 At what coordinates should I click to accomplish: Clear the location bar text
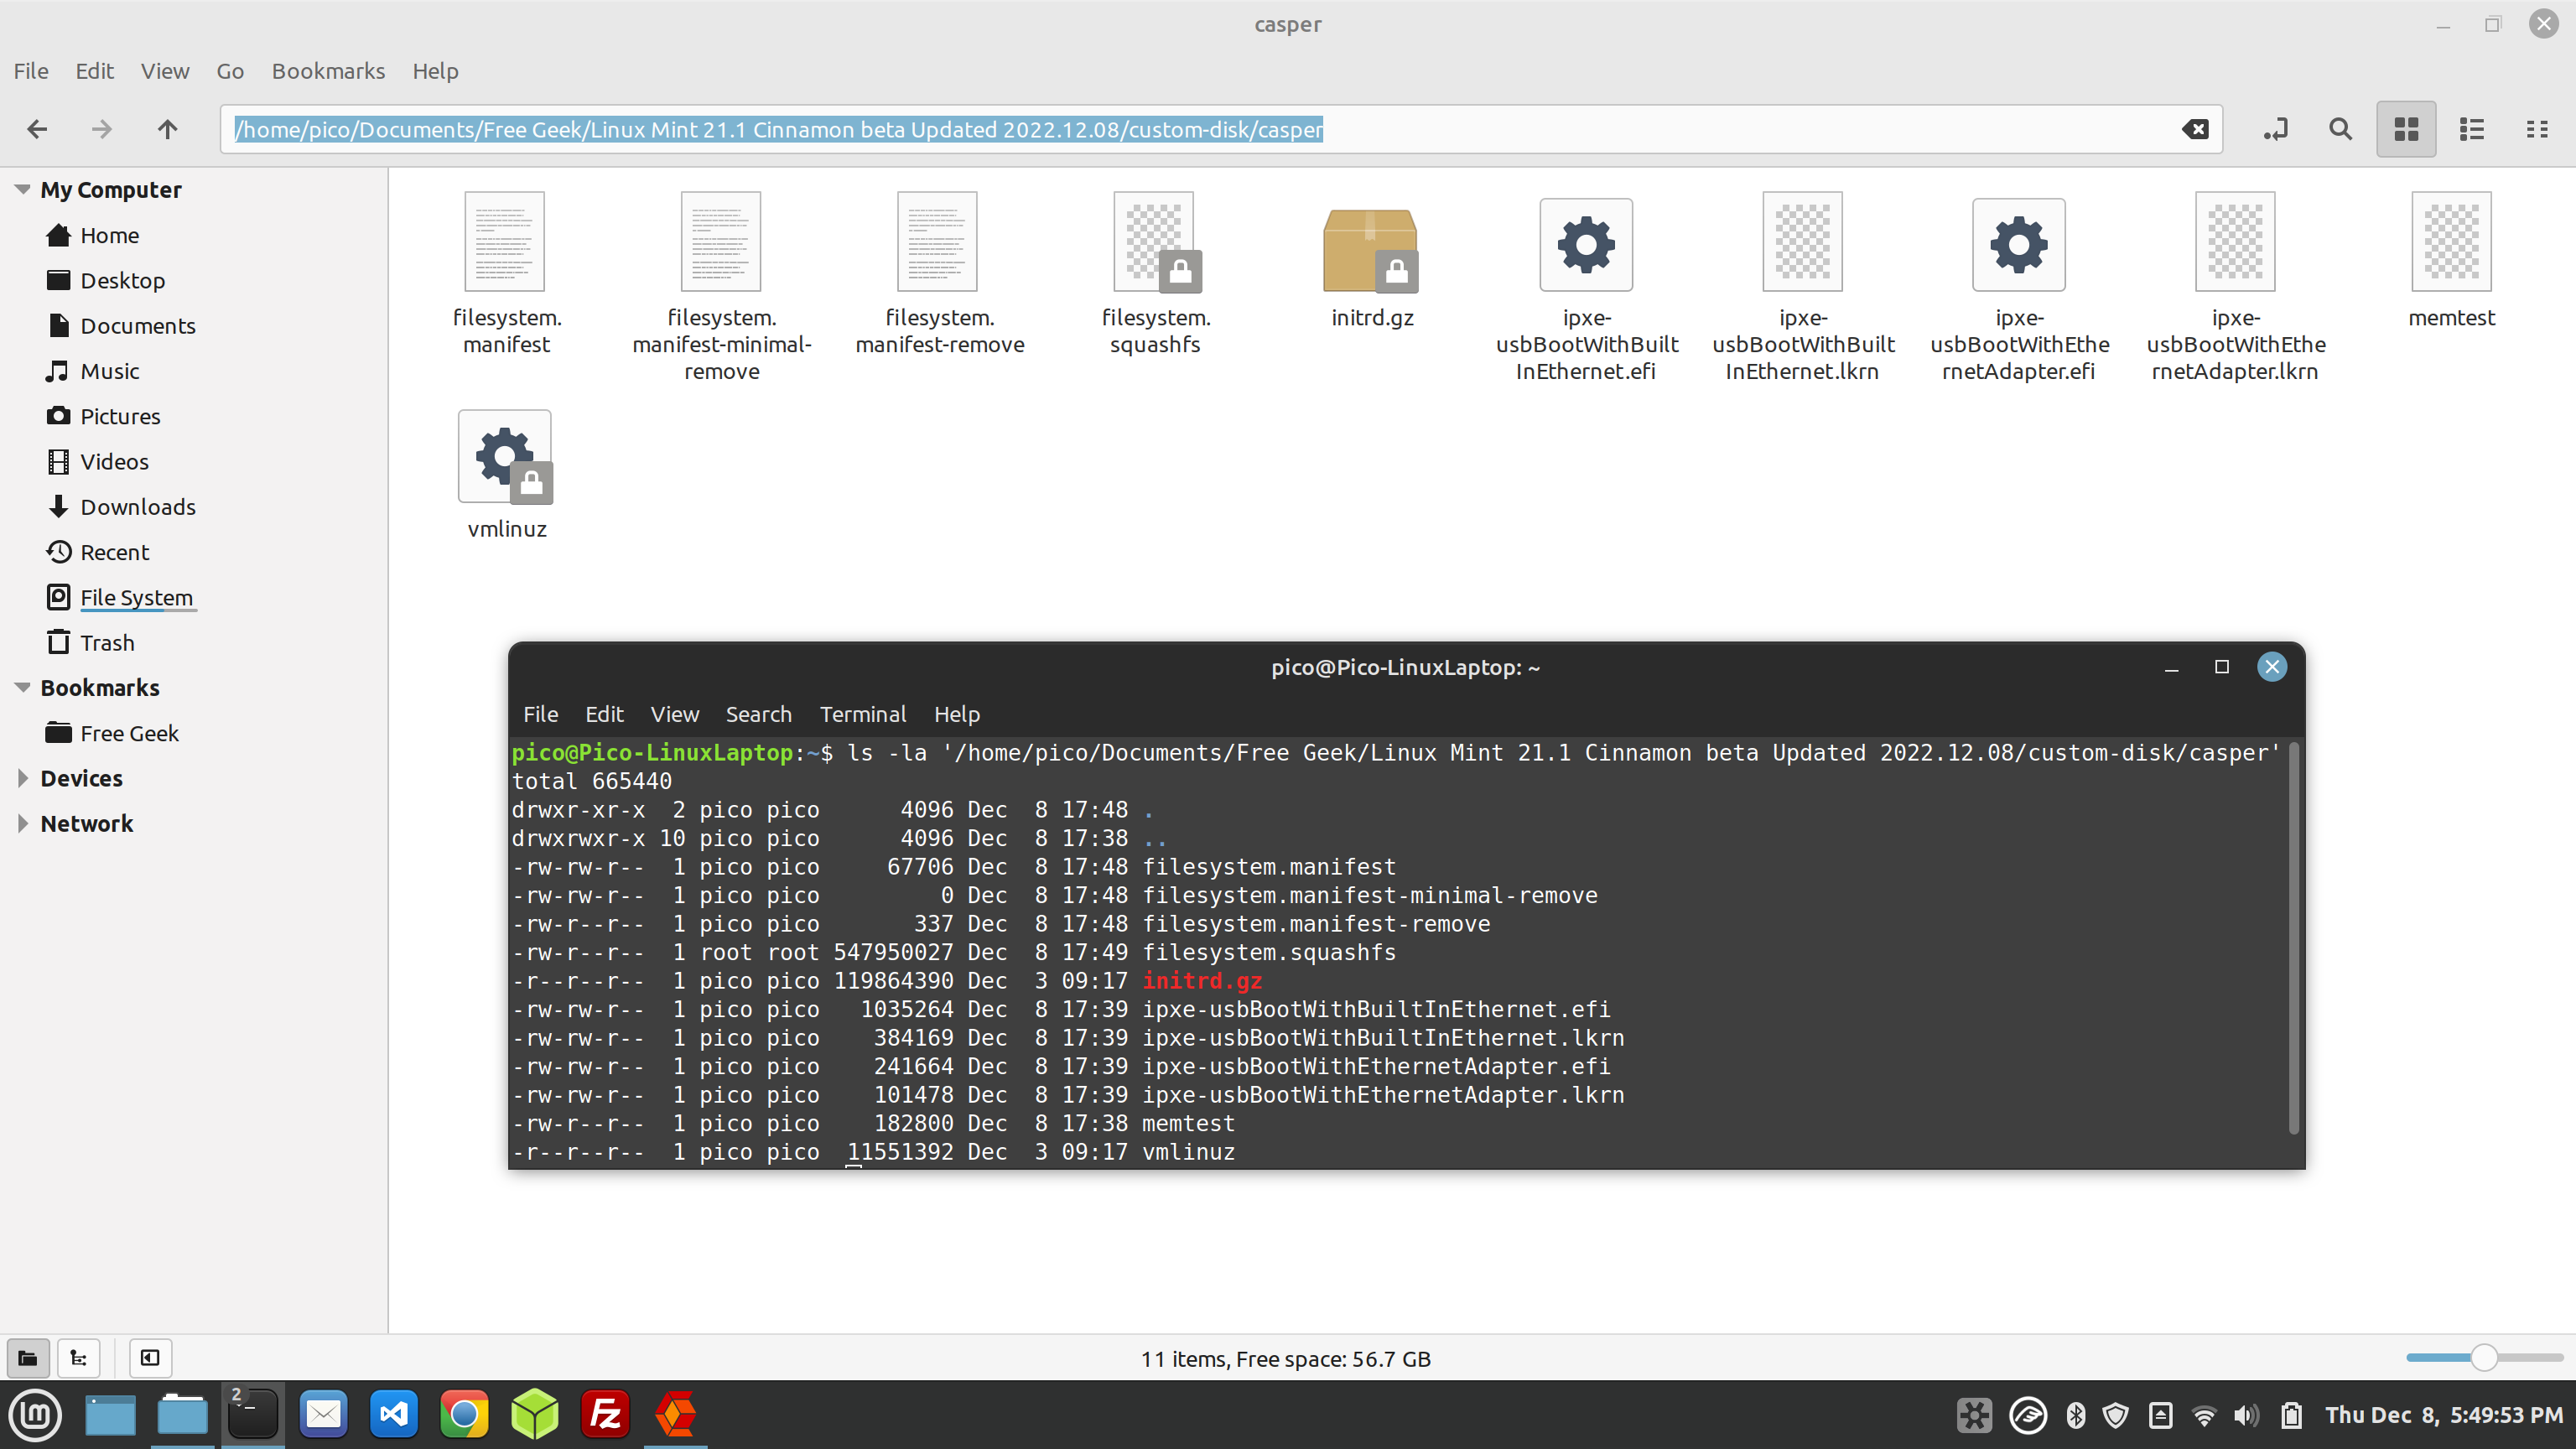click(2195, 129)
